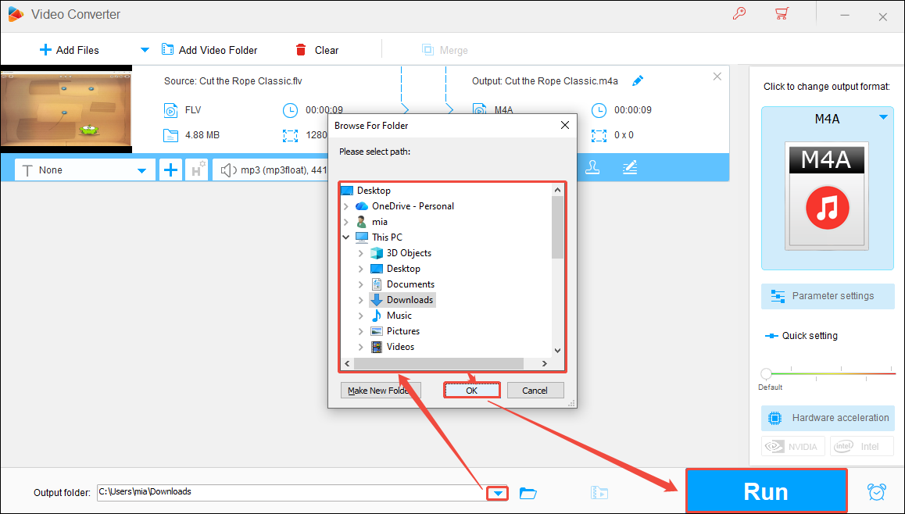The height and width of the screenshot is (514, 905).
Task: Open the output folder browser icon
Action: tap(528, 492)
